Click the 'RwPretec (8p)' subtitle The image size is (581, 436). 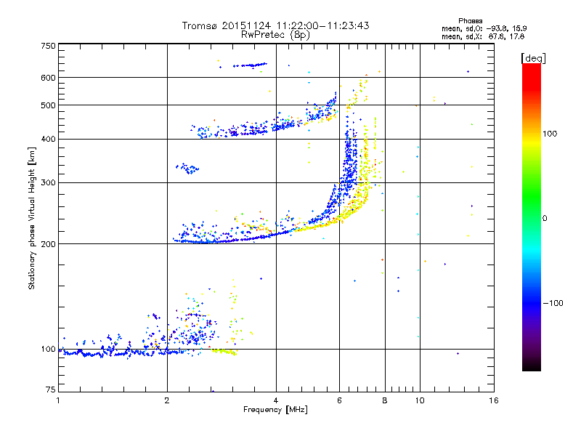[275, 35]
